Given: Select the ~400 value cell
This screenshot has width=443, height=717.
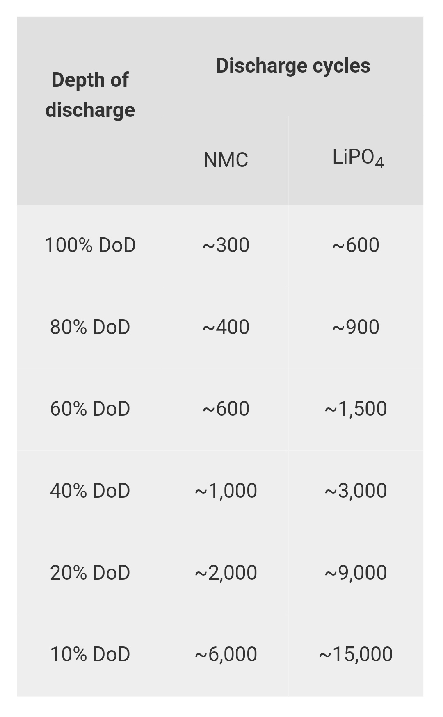Looking at the screenshot, I should (226, 327).
